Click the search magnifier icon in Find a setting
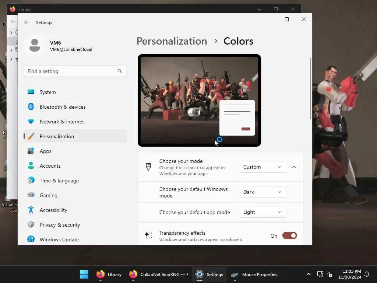Image resolution: width=377 pixels, height=283 pixels. point(120,71)
